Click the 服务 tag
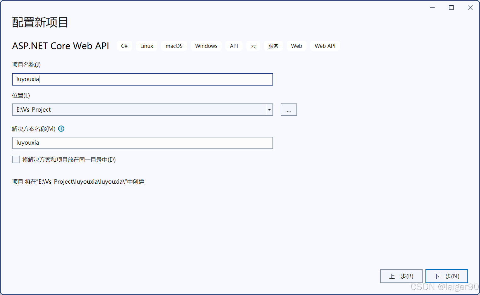 point(273,46)
